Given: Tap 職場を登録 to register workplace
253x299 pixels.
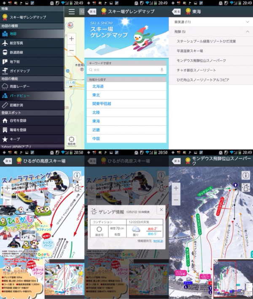Looking at the screenshot, I should (x=32, y=130).
